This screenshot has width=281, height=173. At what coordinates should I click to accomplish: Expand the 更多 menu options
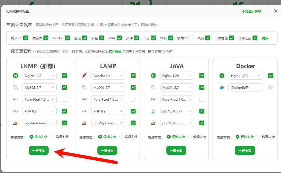pos(267,38)
